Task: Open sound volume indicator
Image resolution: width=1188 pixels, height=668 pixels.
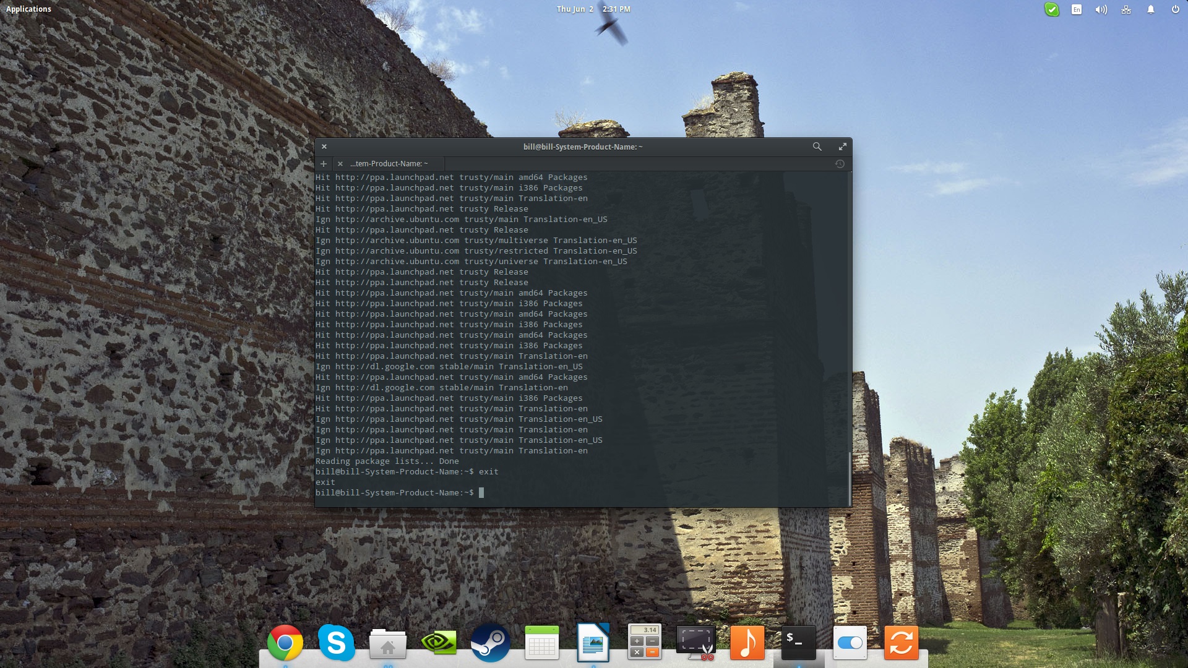Action: pyautogui.click(x=1101, y=9)
